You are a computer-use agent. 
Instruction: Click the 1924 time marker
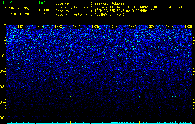click(x=77, y=27)
